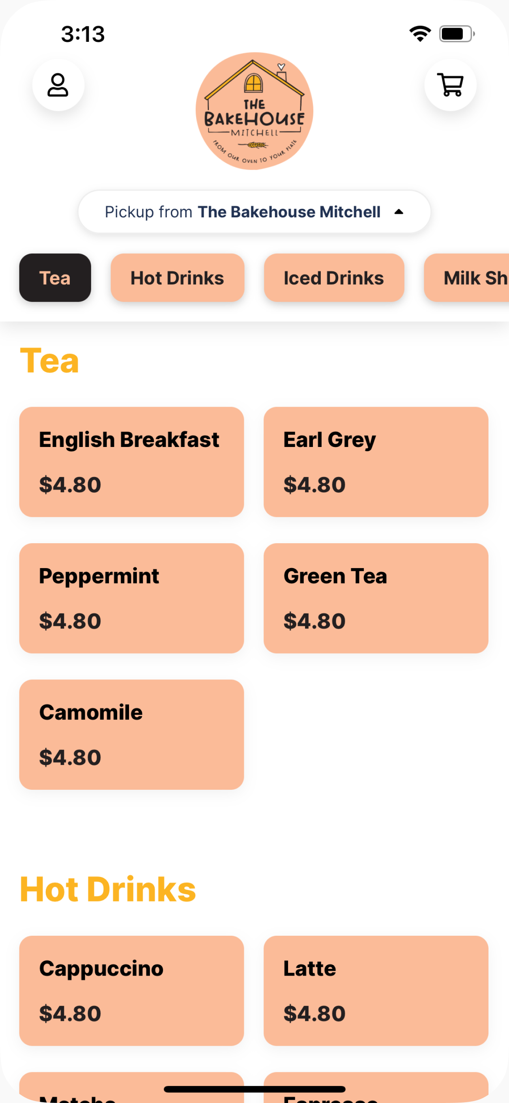
Task: Pick the Green Tea card
Action: coord(376,598)
